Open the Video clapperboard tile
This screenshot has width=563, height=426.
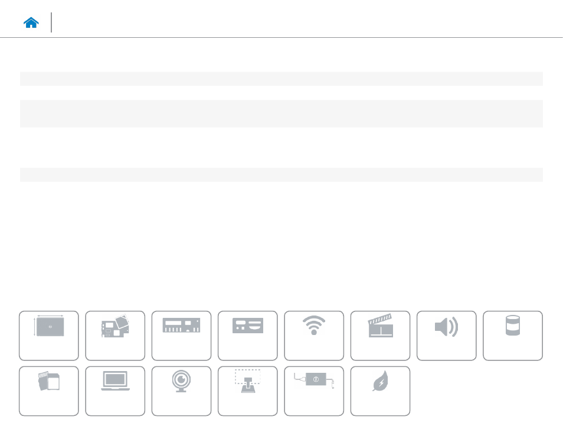point(380,336)
